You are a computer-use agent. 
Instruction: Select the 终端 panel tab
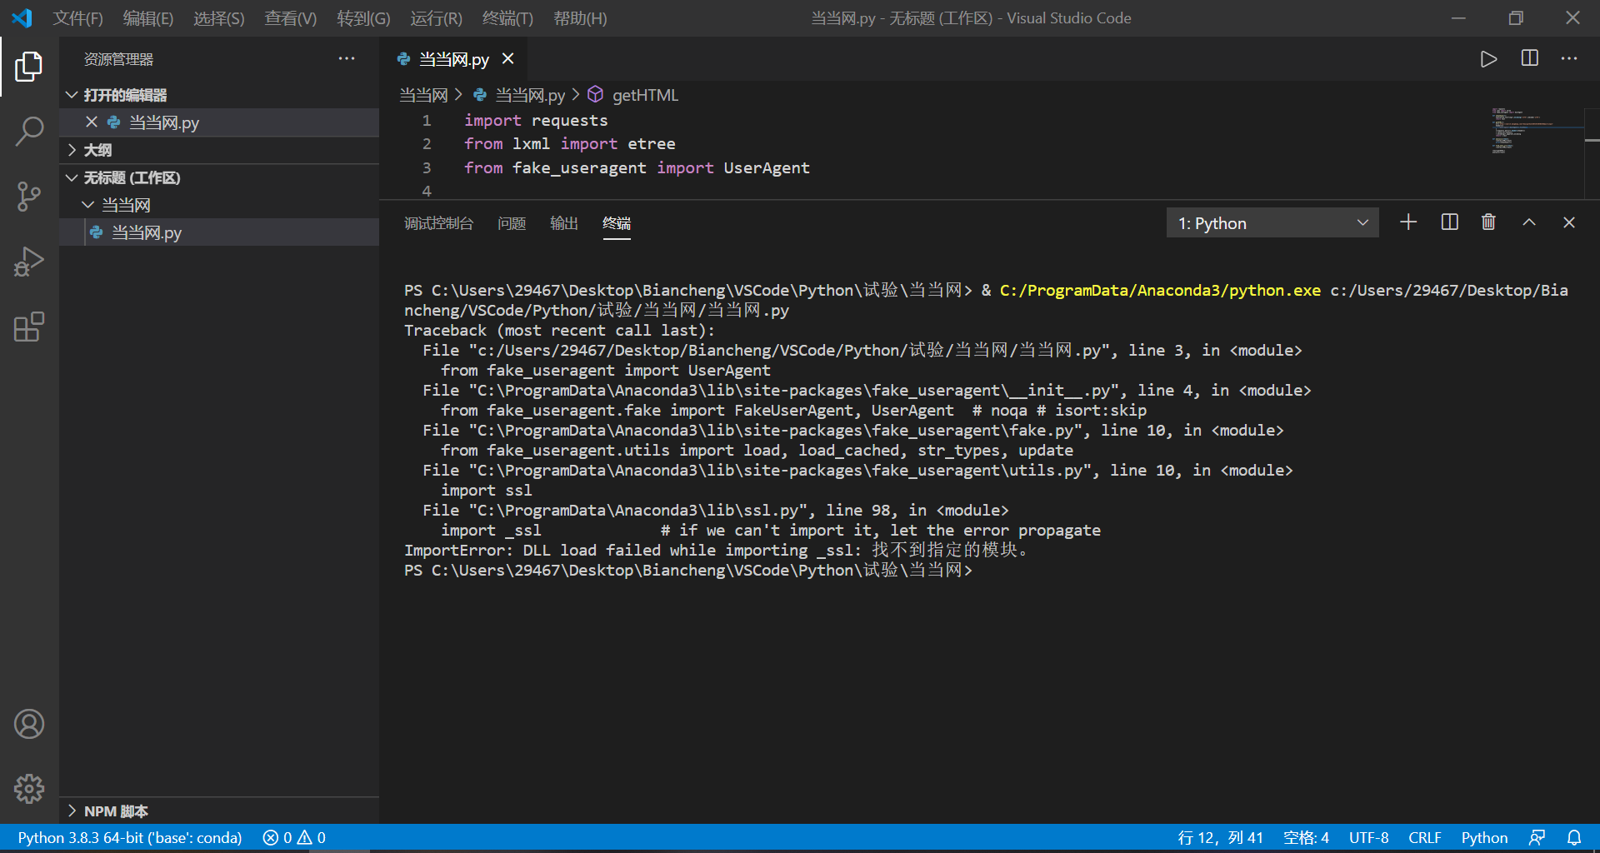point(617,223)
